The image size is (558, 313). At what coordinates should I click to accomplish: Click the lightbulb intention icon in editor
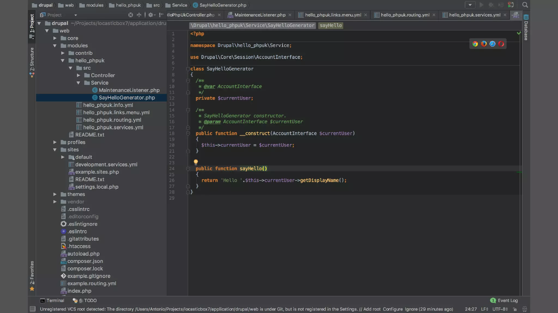(x=196, y=162)
